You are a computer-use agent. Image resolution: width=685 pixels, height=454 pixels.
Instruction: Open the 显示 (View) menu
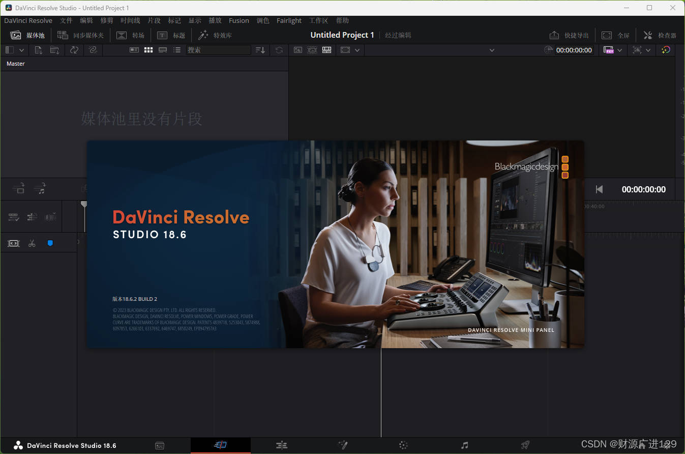coord(195,20)
